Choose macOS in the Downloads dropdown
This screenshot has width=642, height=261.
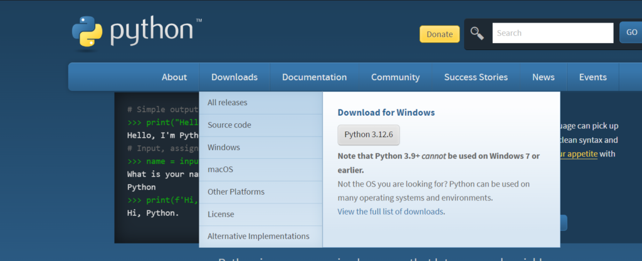pos(261,170)
